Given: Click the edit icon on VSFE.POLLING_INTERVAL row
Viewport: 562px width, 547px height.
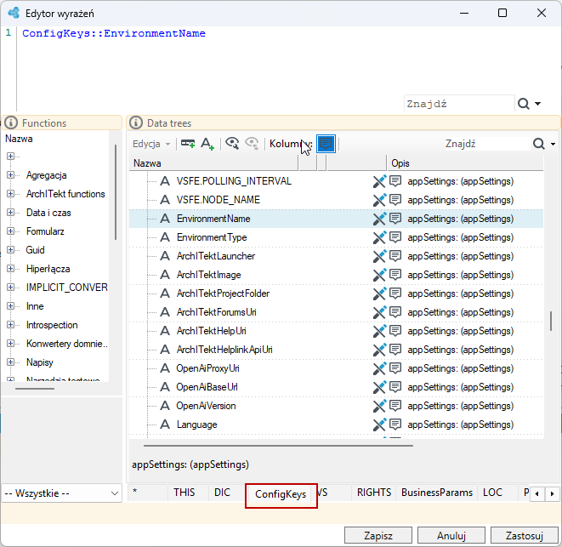Looking at the screenshot, I should [379, 181].
